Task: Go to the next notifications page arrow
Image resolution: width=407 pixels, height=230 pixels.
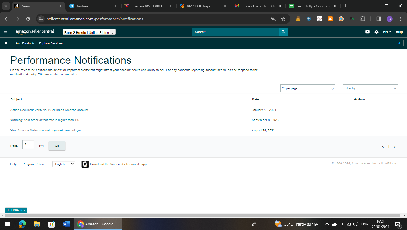Action: (x=395, y=147)
